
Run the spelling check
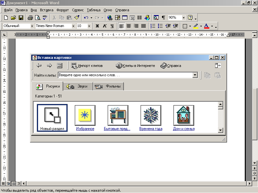[45, 18]
